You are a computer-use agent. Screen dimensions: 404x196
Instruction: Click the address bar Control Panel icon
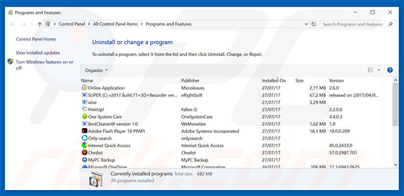coord(48,24)
